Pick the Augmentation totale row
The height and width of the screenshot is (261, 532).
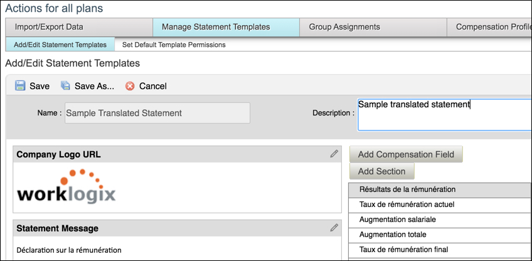click(x=439, y=235)
